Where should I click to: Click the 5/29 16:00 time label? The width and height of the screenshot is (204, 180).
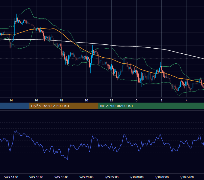(x=36, y=177)
